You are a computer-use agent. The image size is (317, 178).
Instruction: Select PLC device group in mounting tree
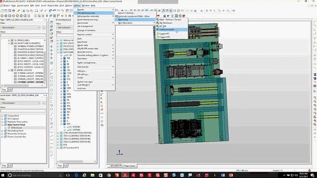68,103
